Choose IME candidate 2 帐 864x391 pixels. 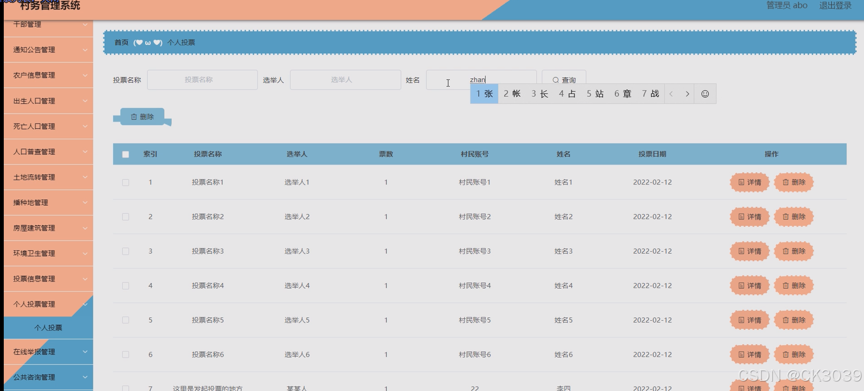(x=512, y=94)
